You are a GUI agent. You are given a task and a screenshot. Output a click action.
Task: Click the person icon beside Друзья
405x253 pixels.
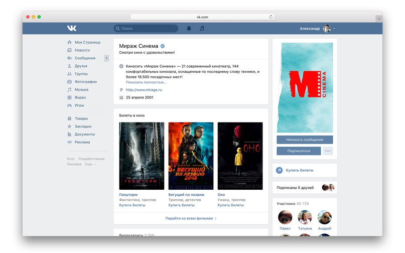click(69, 66)
